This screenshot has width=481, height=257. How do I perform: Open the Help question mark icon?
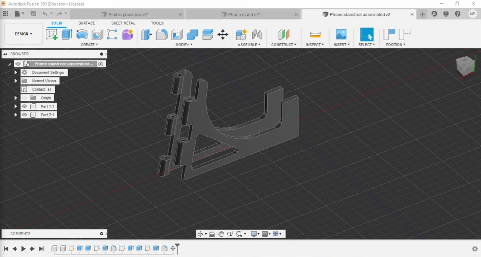click(x=458, y=14)
